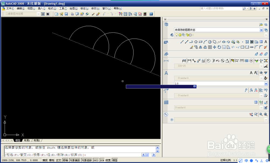The height and width of the screenshot is (163, 270).
Task: Choose the Offset modify tool
Action: point(205,47)
